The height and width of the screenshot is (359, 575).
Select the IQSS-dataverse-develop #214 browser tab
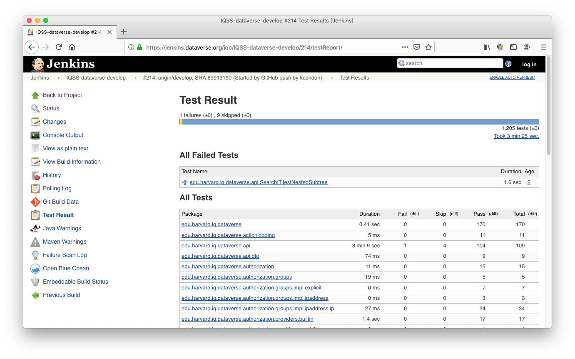point(70,32)
